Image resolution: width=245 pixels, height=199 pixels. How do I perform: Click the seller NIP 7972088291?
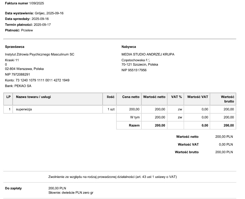[x=17, y=74]
